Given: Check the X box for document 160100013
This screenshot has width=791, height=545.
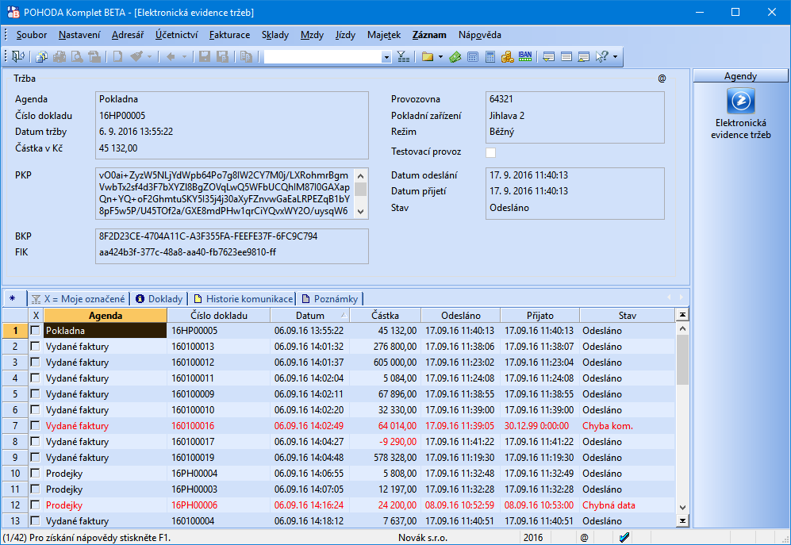Looking at the screenshot, I should pyautogui.click(x=36, y=346).
